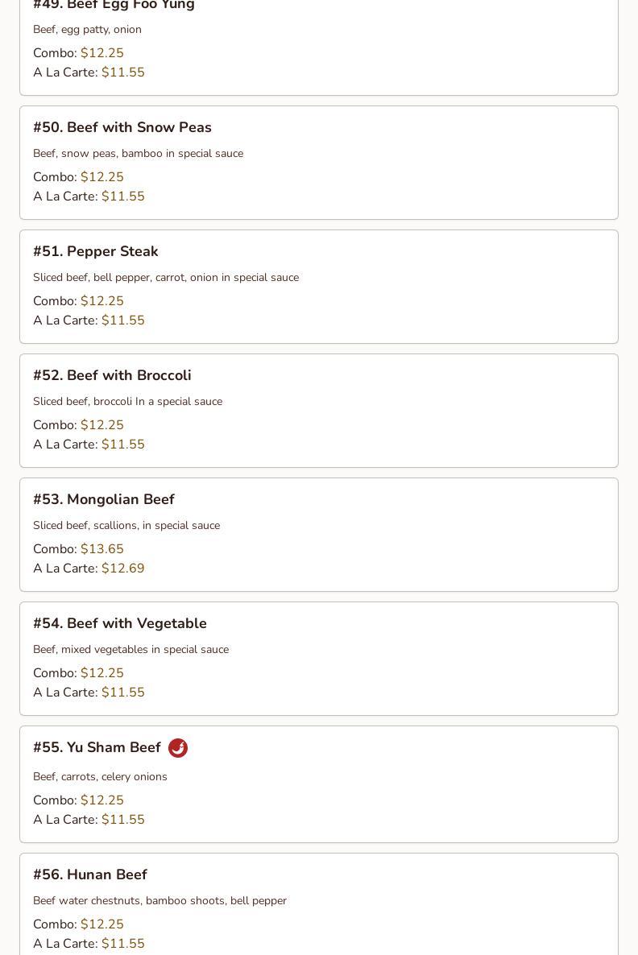Image resolution: width=638 pixels, height=955 pixels.
Task: Open the #55 Yu Sham Beef title
Action: click(x=97, y=747)
